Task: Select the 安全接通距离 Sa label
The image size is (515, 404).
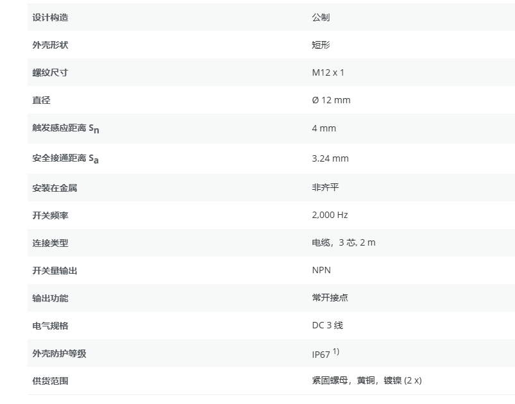Action: click(65, 158)
